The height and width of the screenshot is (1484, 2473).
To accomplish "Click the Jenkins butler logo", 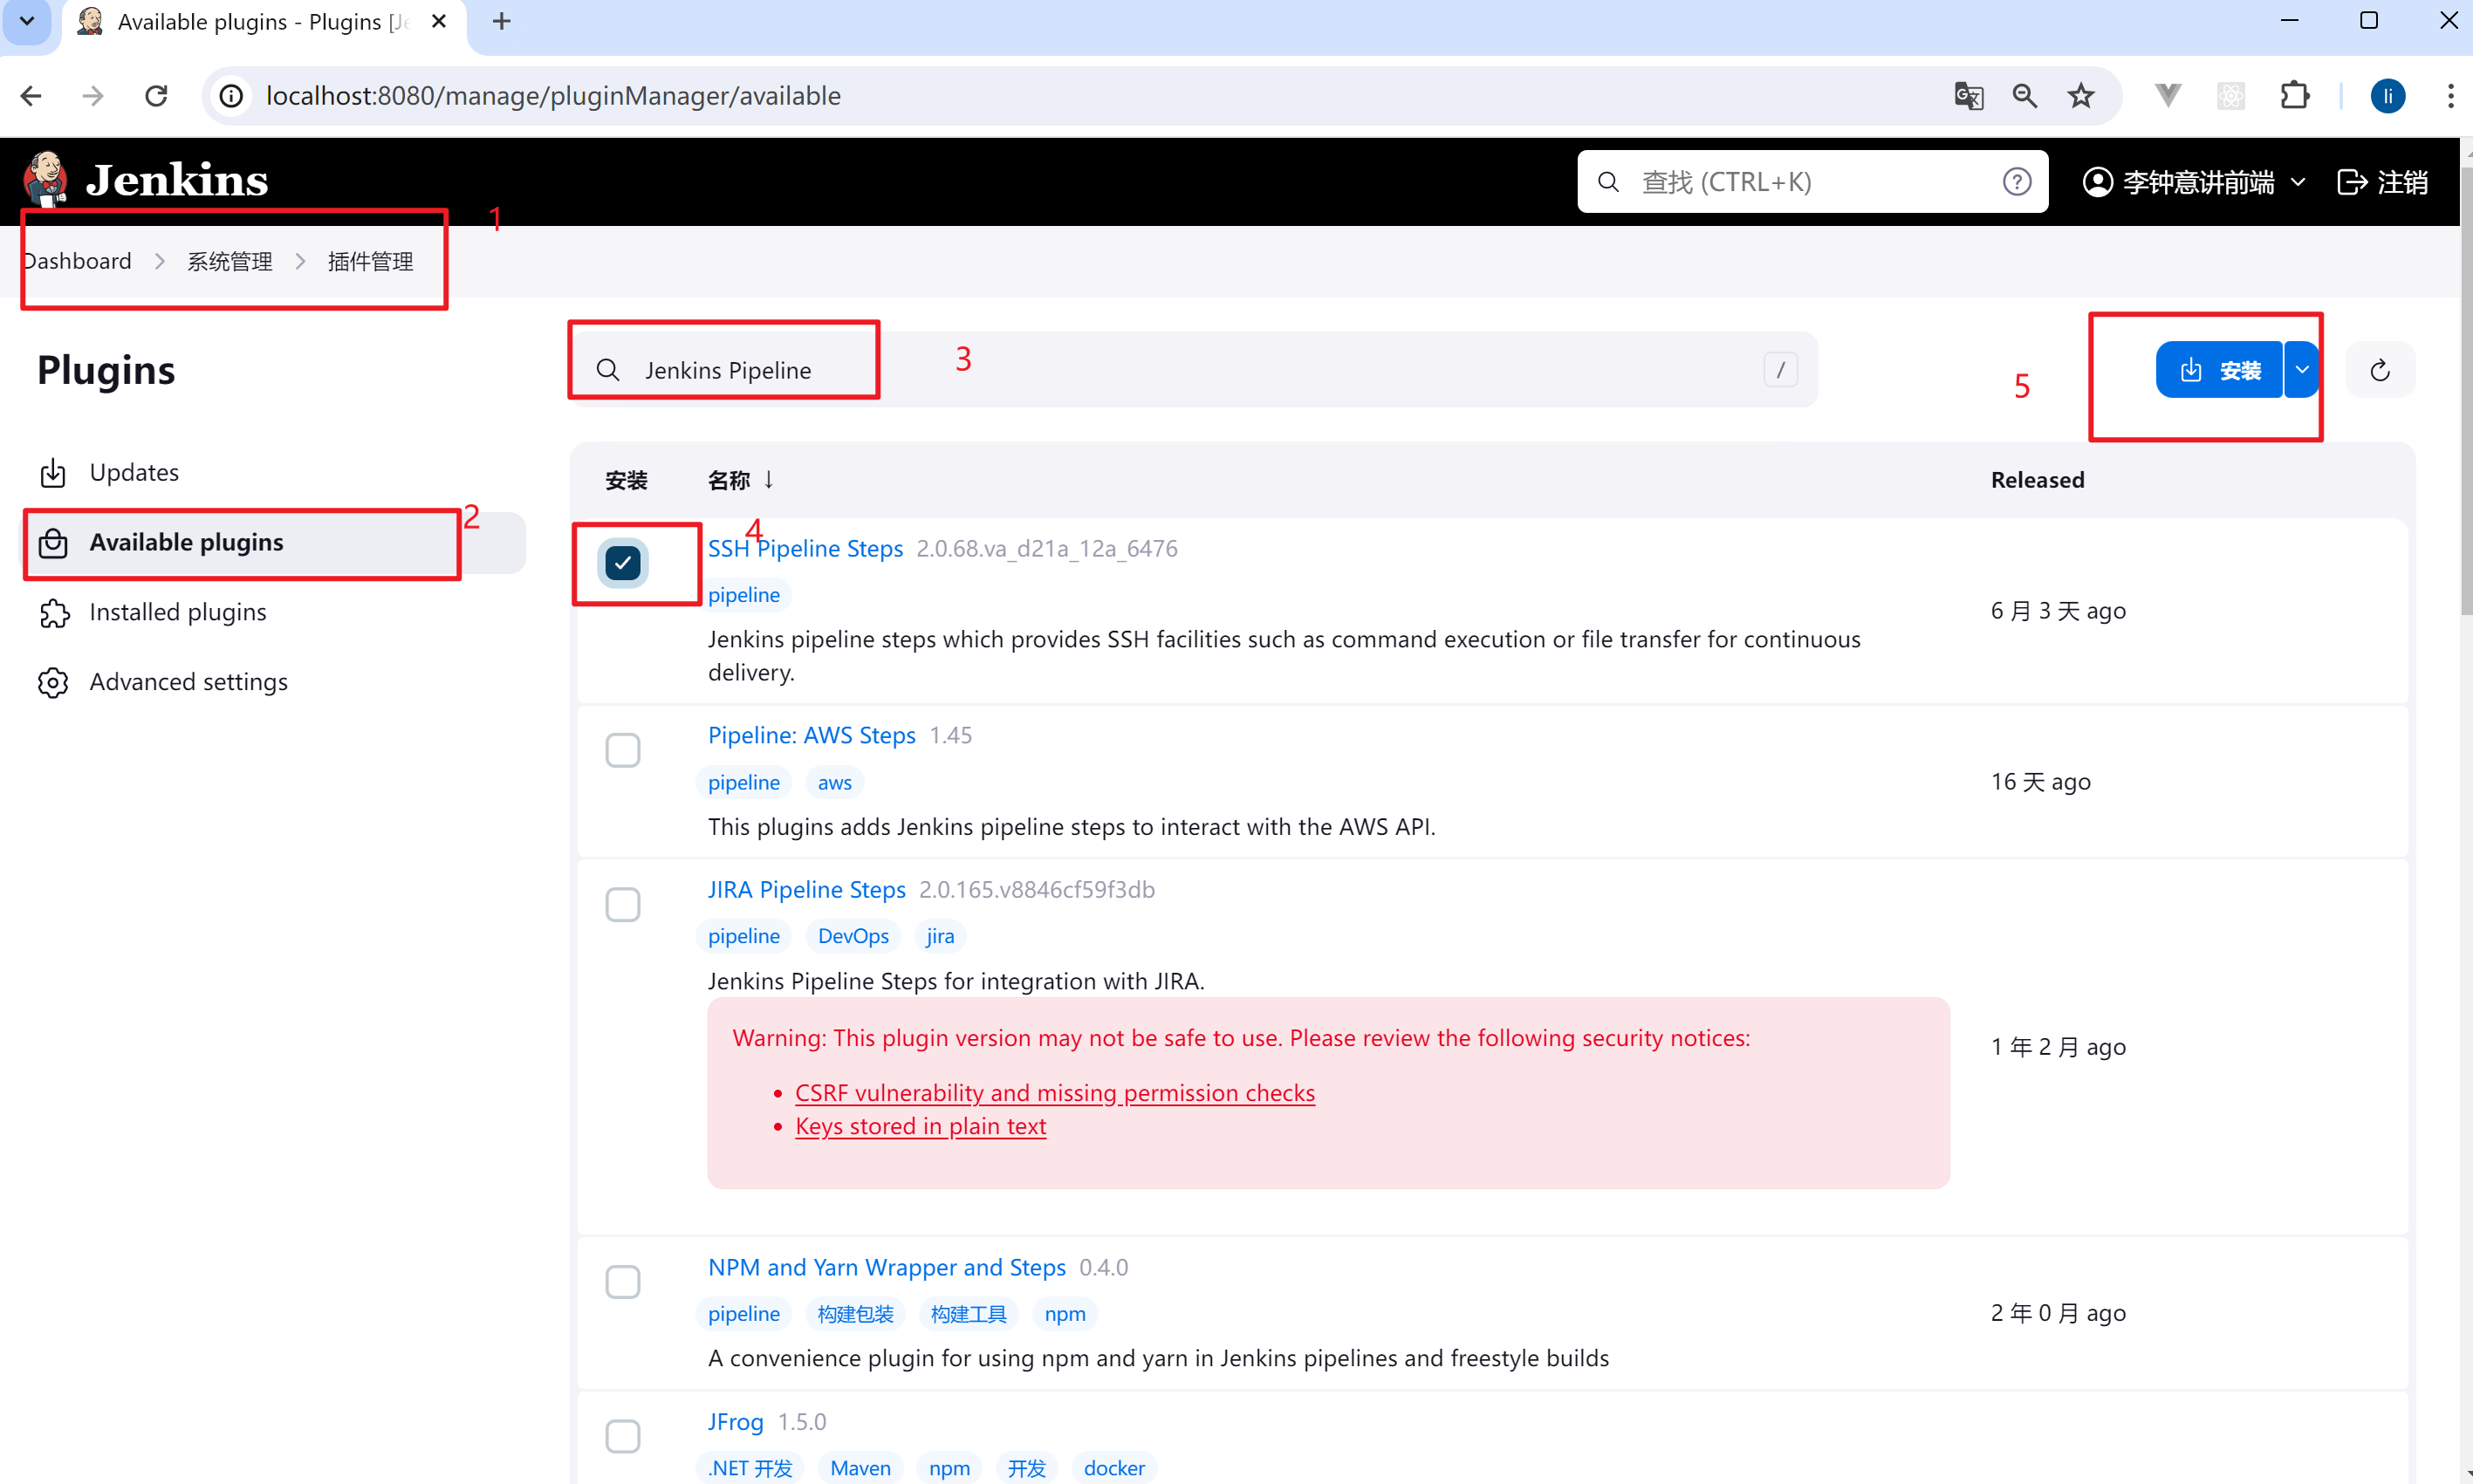I will point(46,179).
